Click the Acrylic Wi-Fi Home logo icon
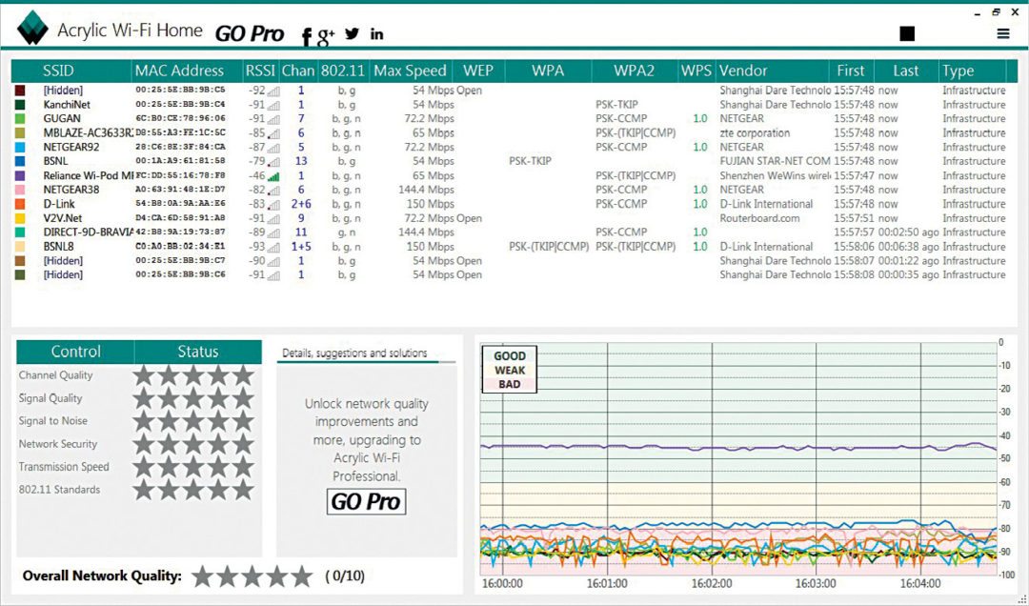 click(x=32, y=29)
